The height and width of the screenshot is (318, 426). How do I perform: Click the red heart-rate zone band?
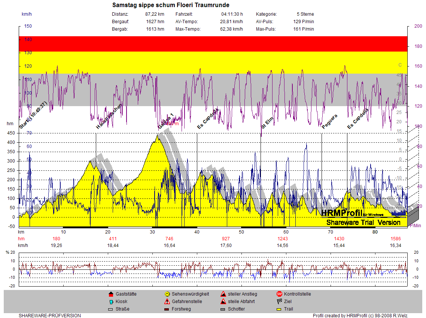(213, 44)
